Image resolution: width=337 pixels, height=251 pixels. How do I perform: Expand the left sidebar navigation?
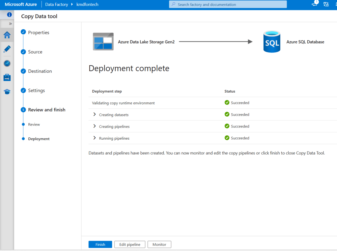click(x=10, y=24)
